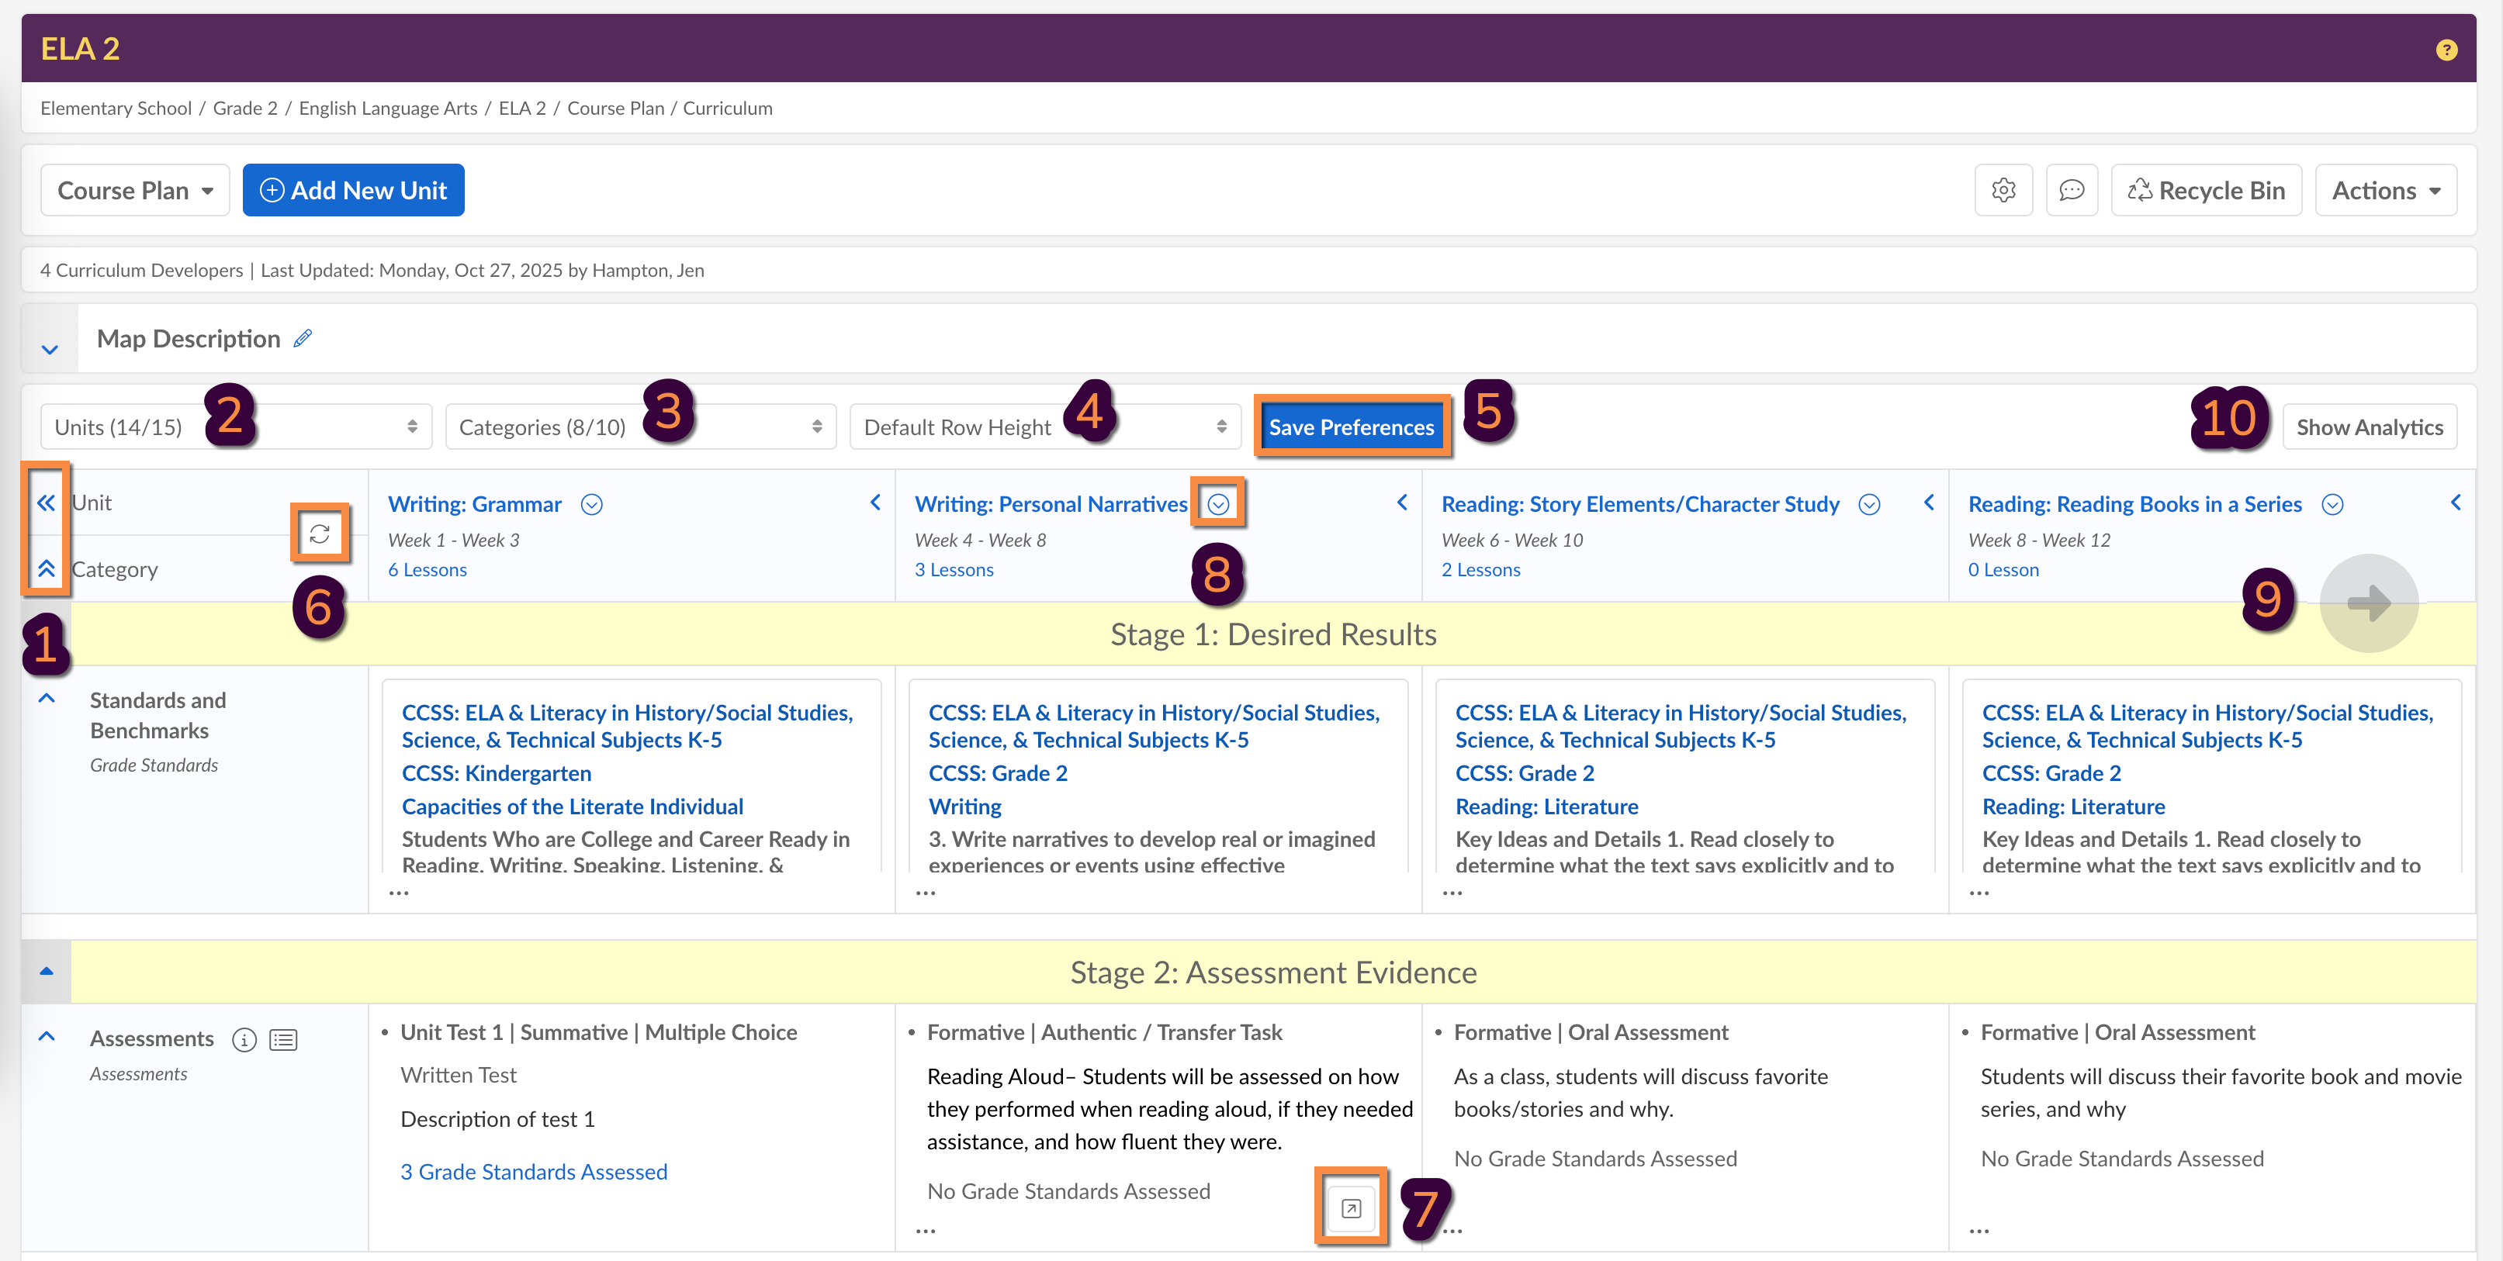Open the settings gear icon
The image size is (2503, 1261).
tap(2003, 191)
